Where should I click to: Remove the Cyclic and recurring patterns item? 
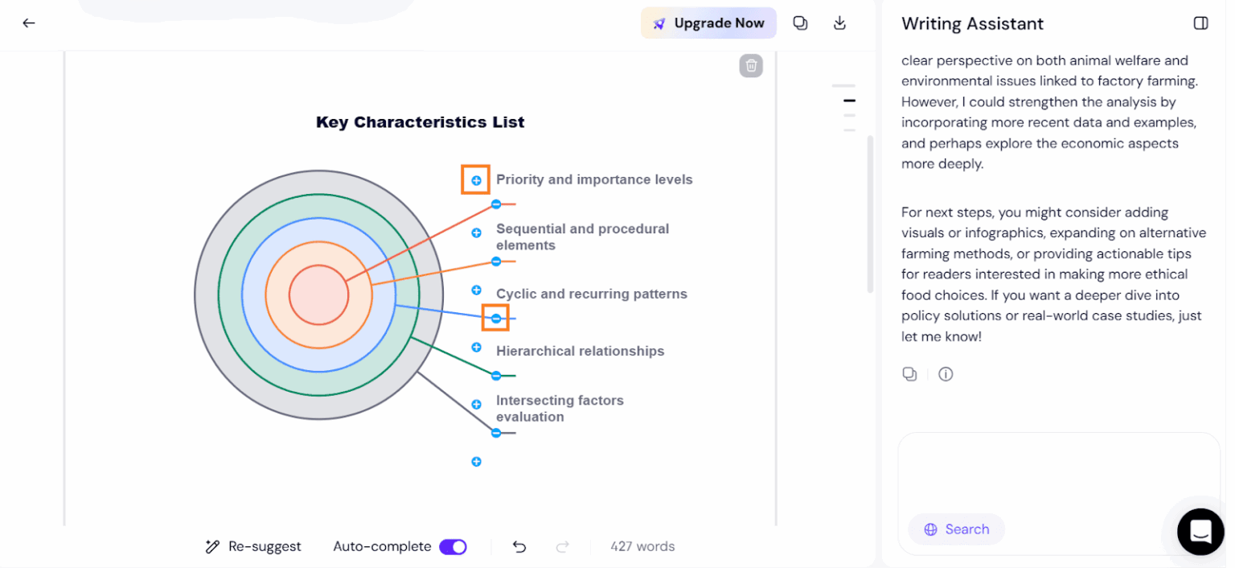tap(496, 319)
